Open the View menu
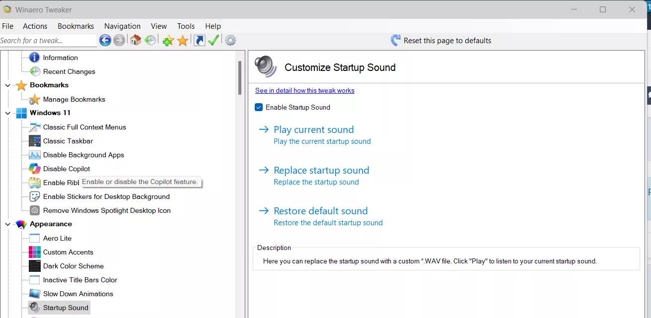 coord(159,26)
